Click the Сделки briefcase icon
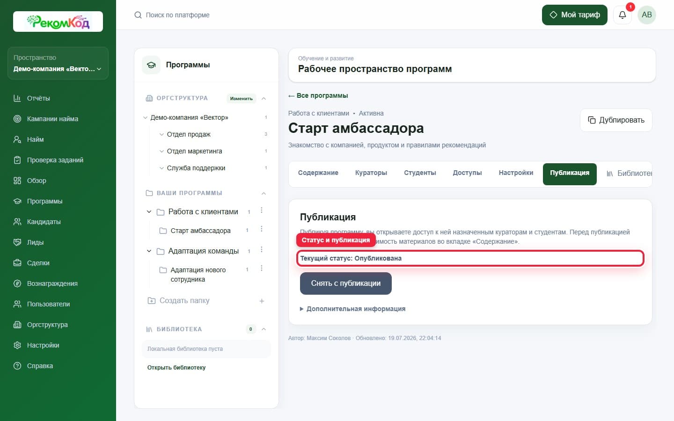The width and height of the screenshot is (674, 421). pos(17,263)
